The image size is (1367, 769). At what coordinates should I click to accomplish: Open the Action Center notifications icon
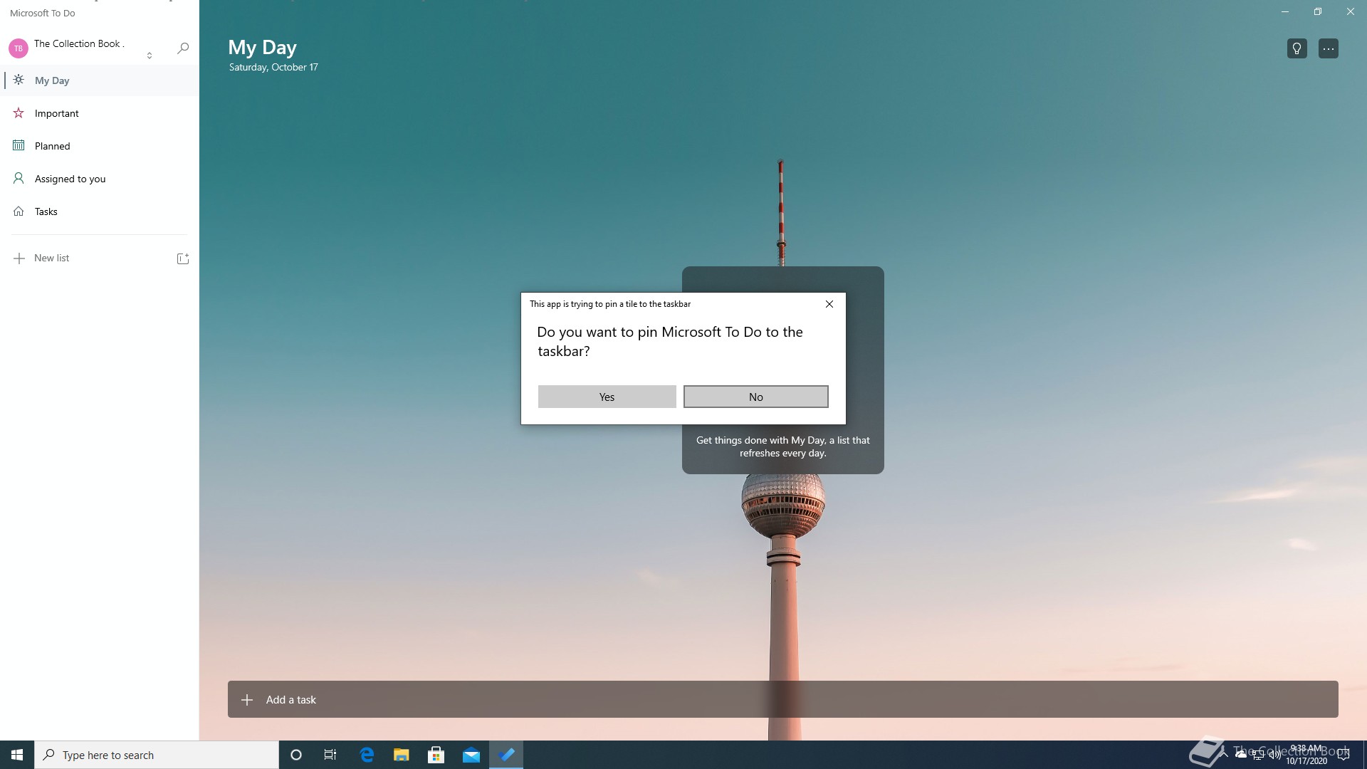1344,755
